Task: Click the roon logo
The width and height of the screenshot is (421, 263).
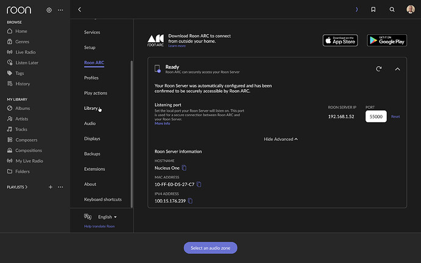Action: 19,10
